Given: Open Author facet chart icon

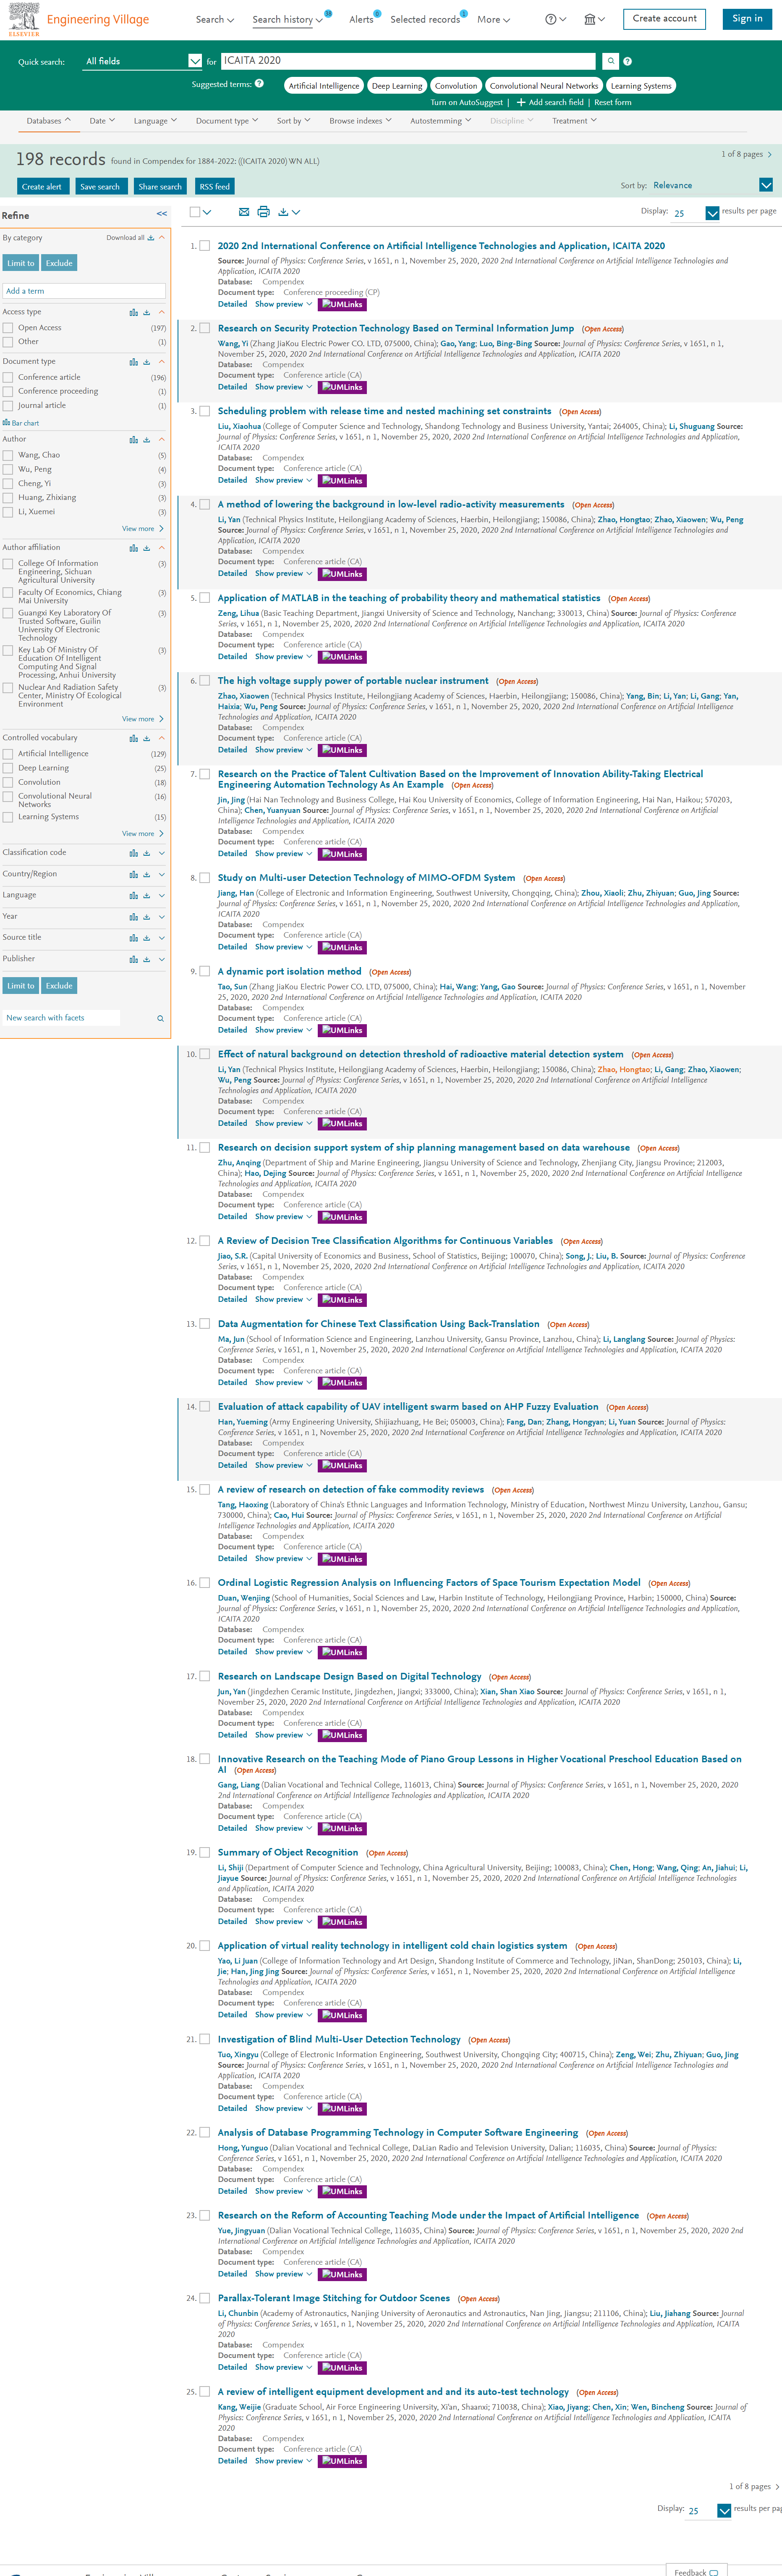Looking at the screenshot, I should point(134,439).
